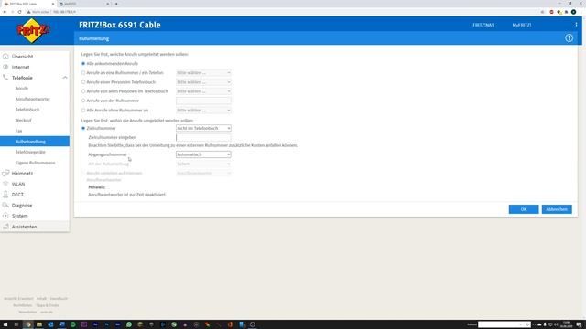
Task: Click the Internet globe icon
Action: [5, 67]
